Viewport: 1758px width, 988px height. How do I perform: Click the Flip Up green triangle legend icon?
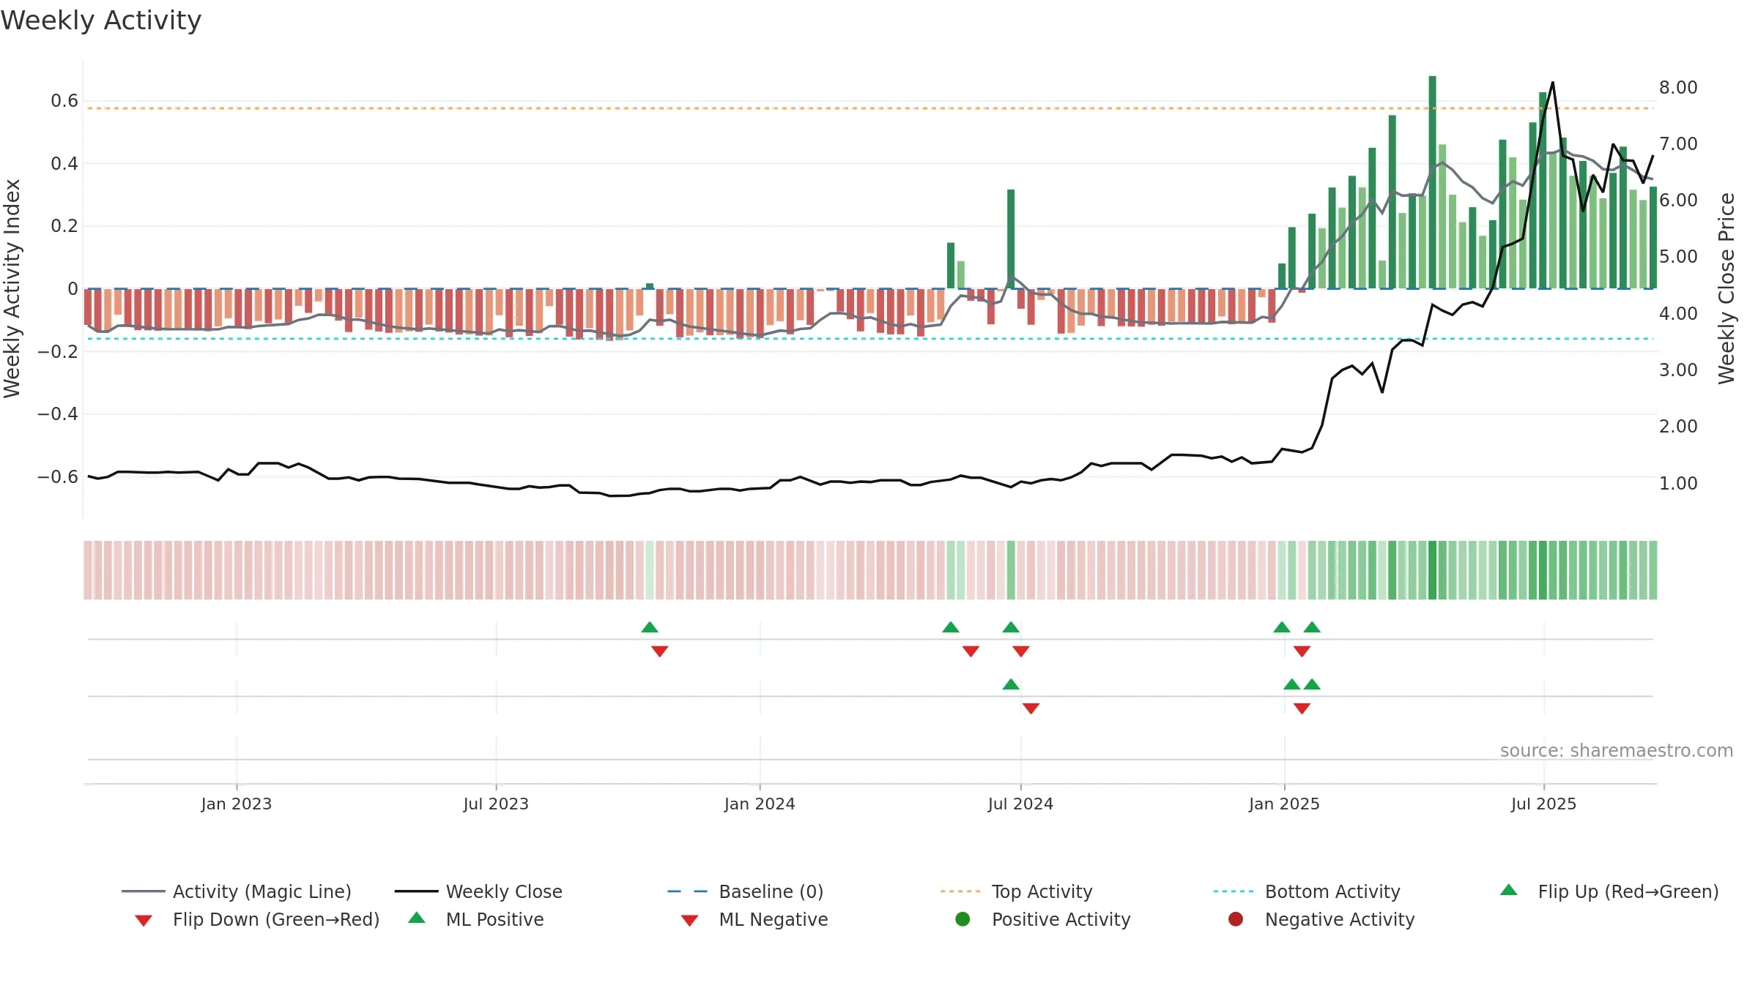coord(1508,891)
